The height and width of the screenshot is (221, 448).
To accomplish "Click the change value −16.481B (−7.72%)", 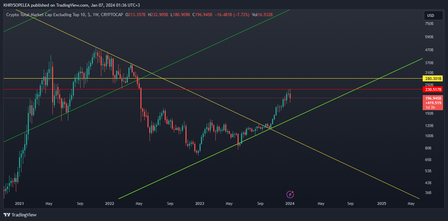I will click(232, 15).
